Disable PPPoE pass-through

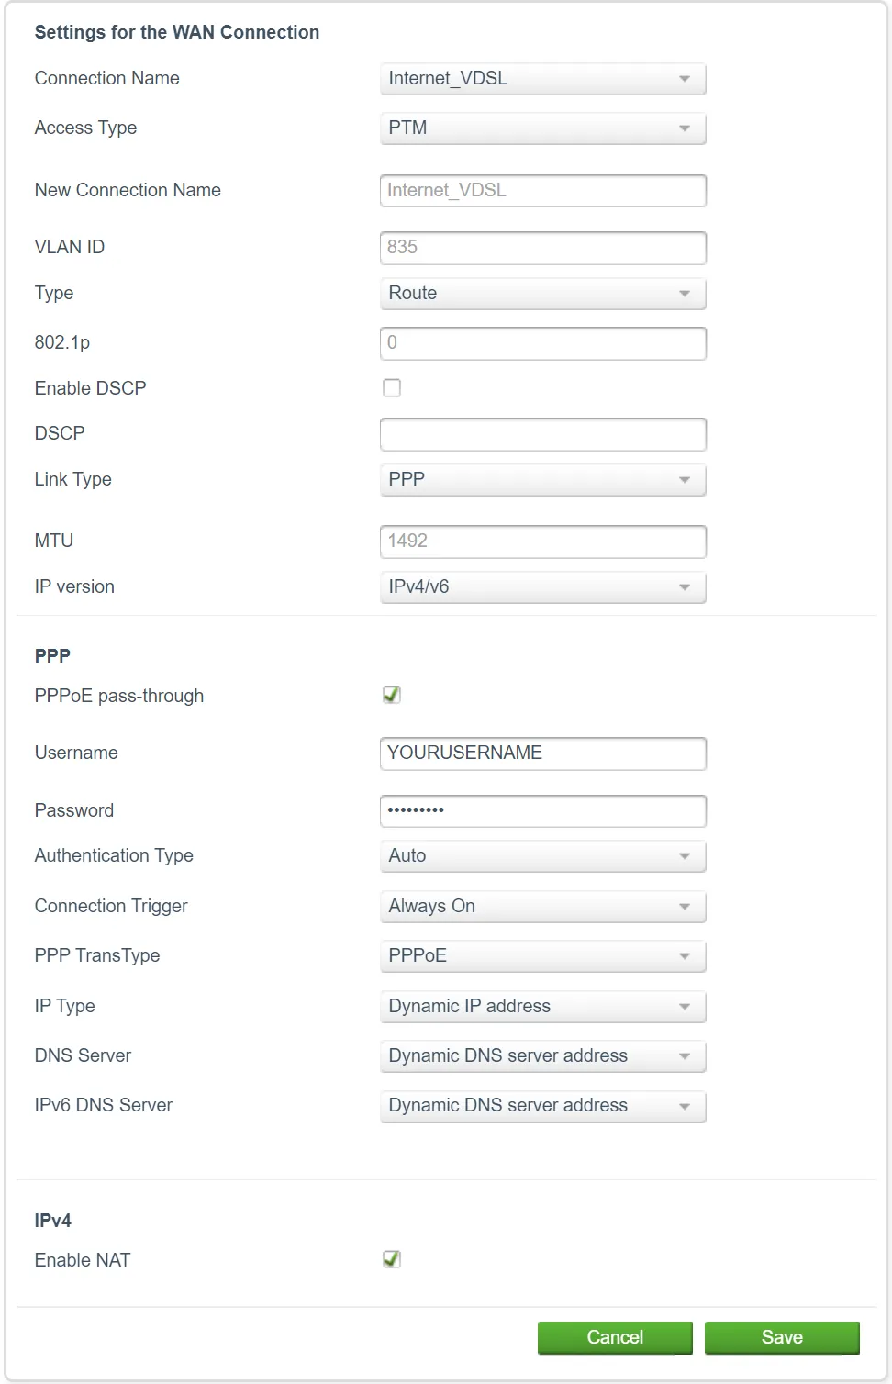(392, 695)
